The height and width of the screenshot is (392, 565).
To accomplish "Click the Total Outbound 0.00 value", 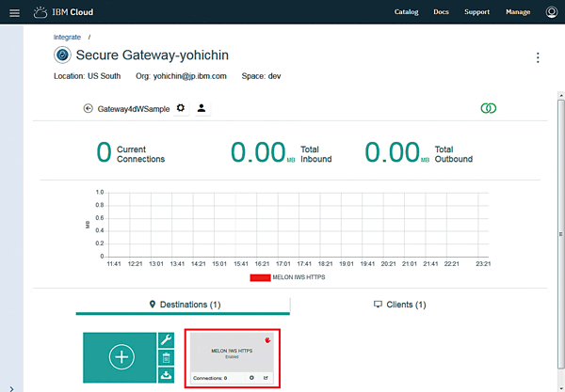I will [x=392, y=152].
